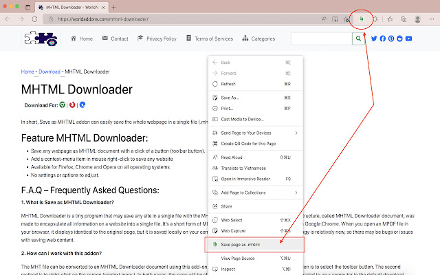The image size is (440, 275).
Task: Open the Categories navigation link
Action: pyautogui.click(x=258, y=38)
